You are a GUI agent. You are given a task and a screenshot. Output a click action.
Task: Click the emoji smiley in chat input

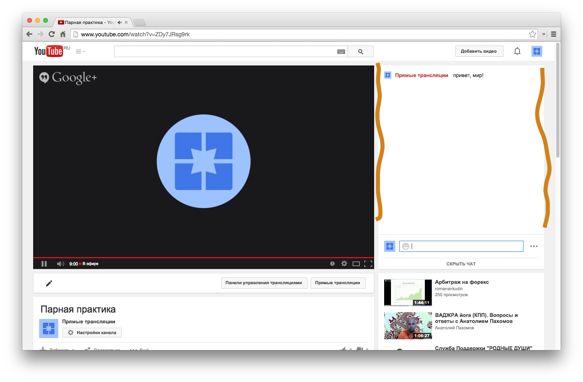406,246
